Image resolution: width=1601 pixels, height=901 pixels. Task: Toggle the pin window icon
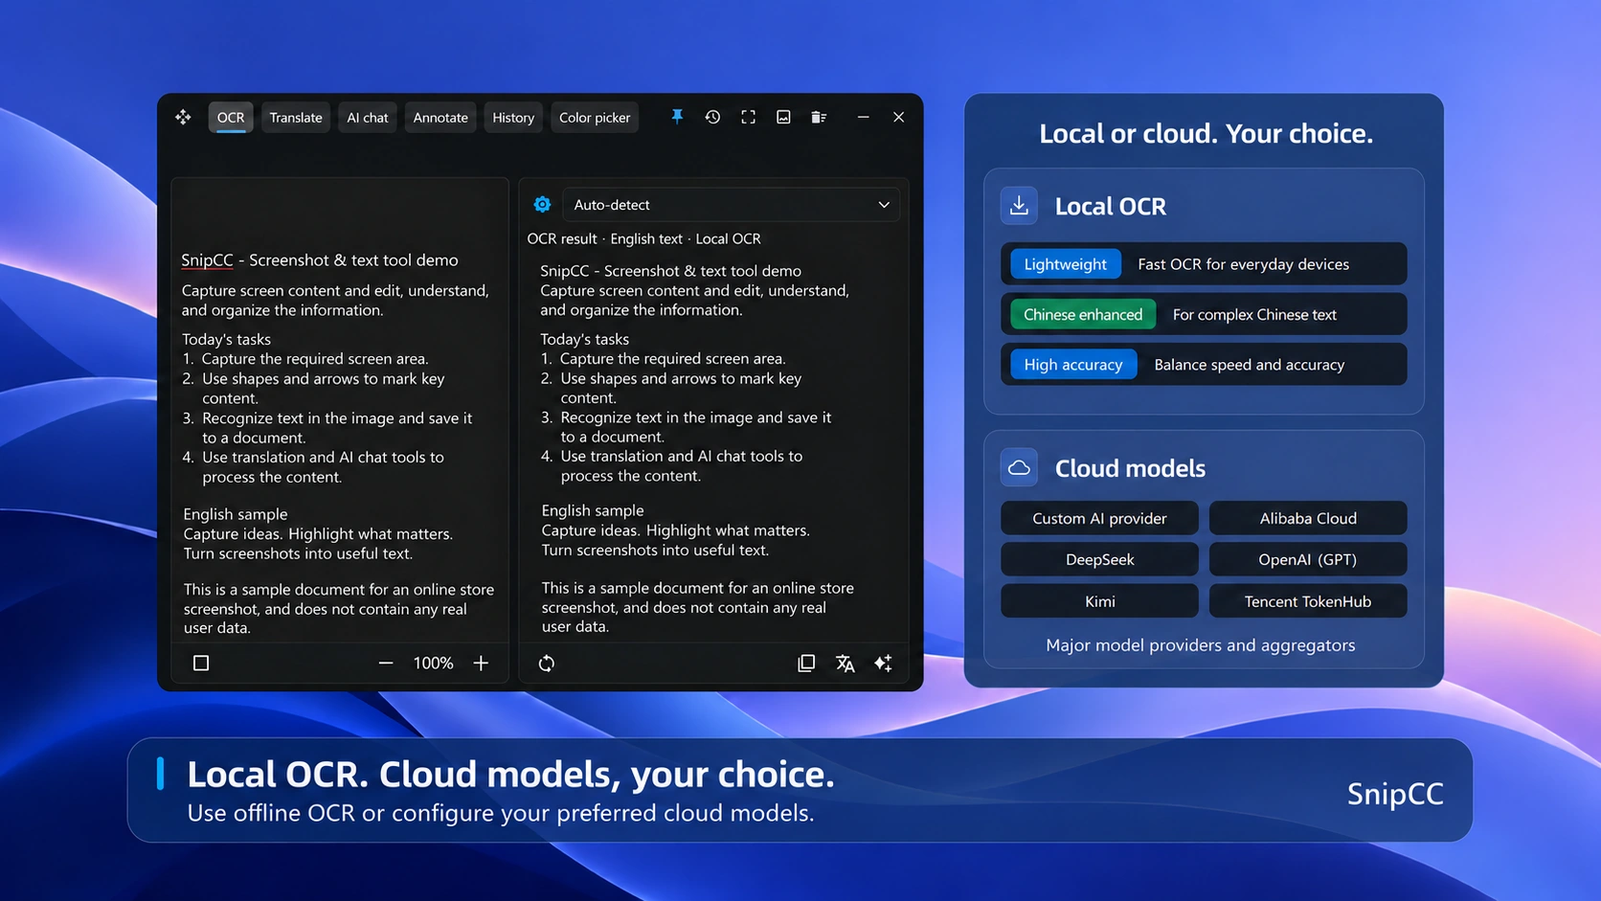pyautogui.click(x=677, y=117)
